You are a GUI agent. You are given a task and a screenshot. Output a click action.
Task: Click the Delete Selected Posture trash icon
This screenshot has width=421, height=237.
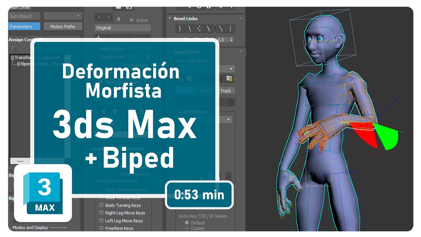tap(221, 102)
